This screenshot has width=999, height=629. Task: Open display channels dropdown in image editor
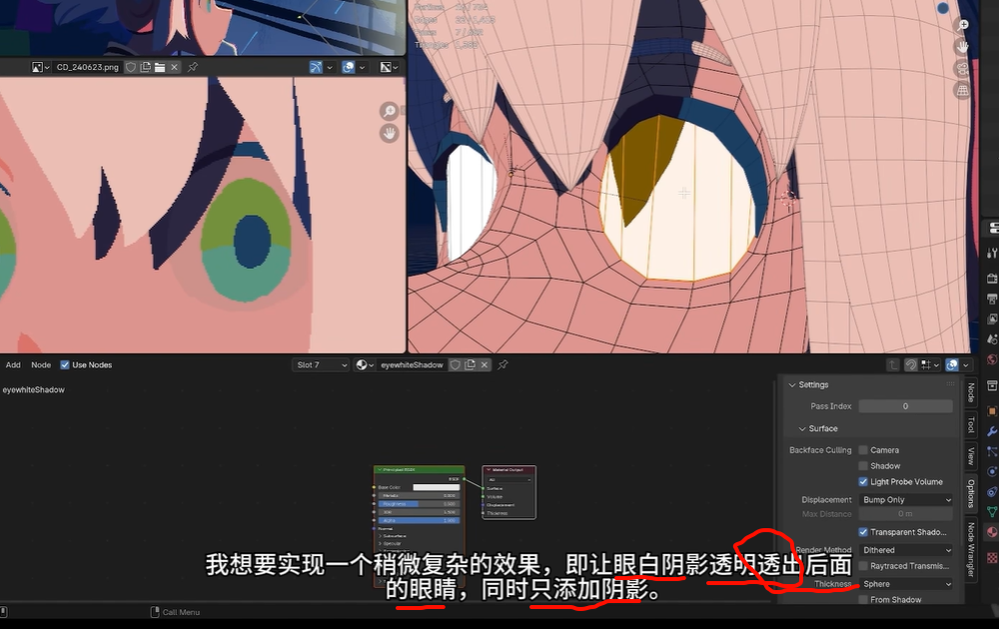[x=389, y=67]
